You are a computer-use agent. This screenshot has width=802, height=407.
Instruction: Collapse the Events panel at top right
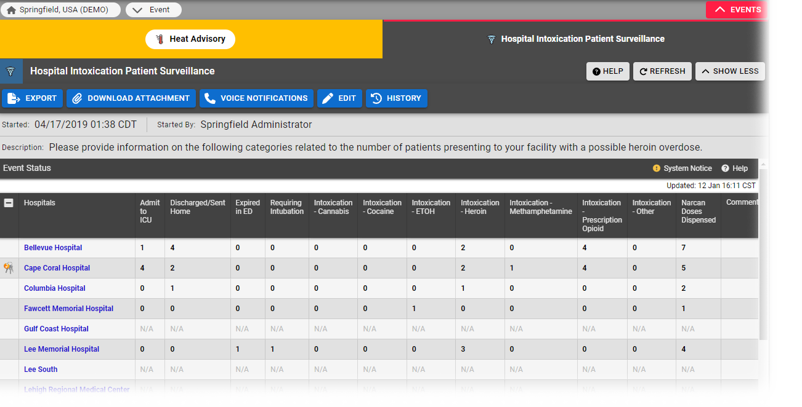tap(737, 10)
